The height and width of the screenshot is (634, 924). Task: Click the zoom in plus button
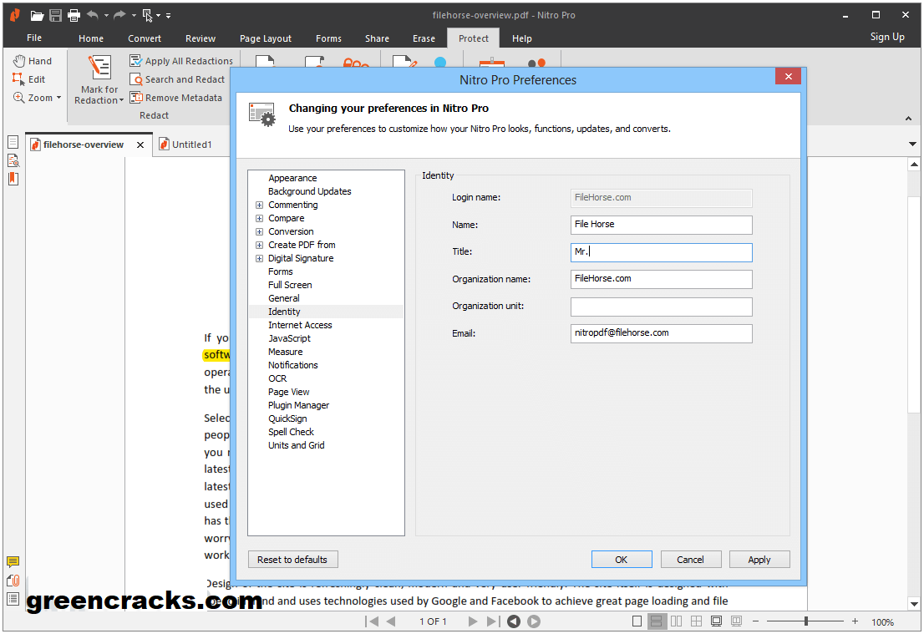coord(855,621)
